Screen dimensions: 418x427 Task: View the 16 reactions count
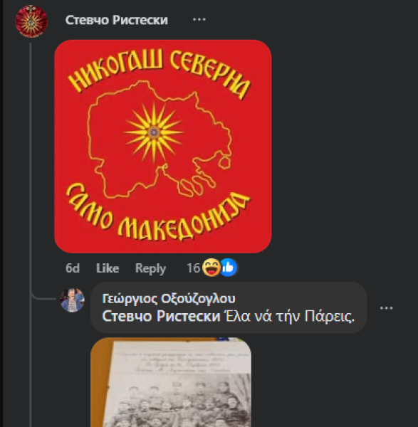coord(193,268)
